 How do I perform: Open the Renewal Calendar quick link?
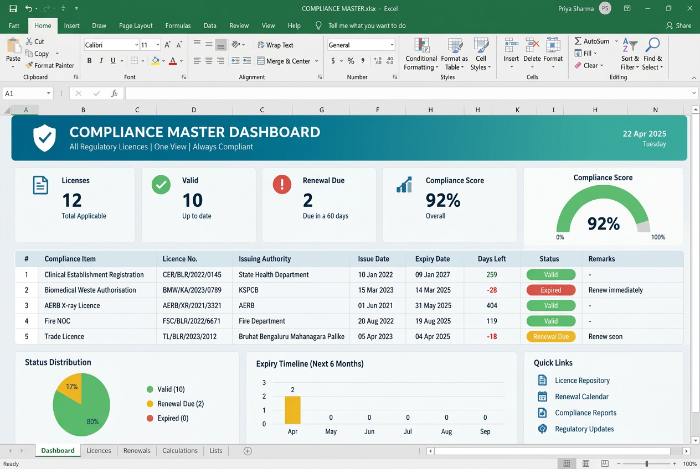(x=581, y=397)
